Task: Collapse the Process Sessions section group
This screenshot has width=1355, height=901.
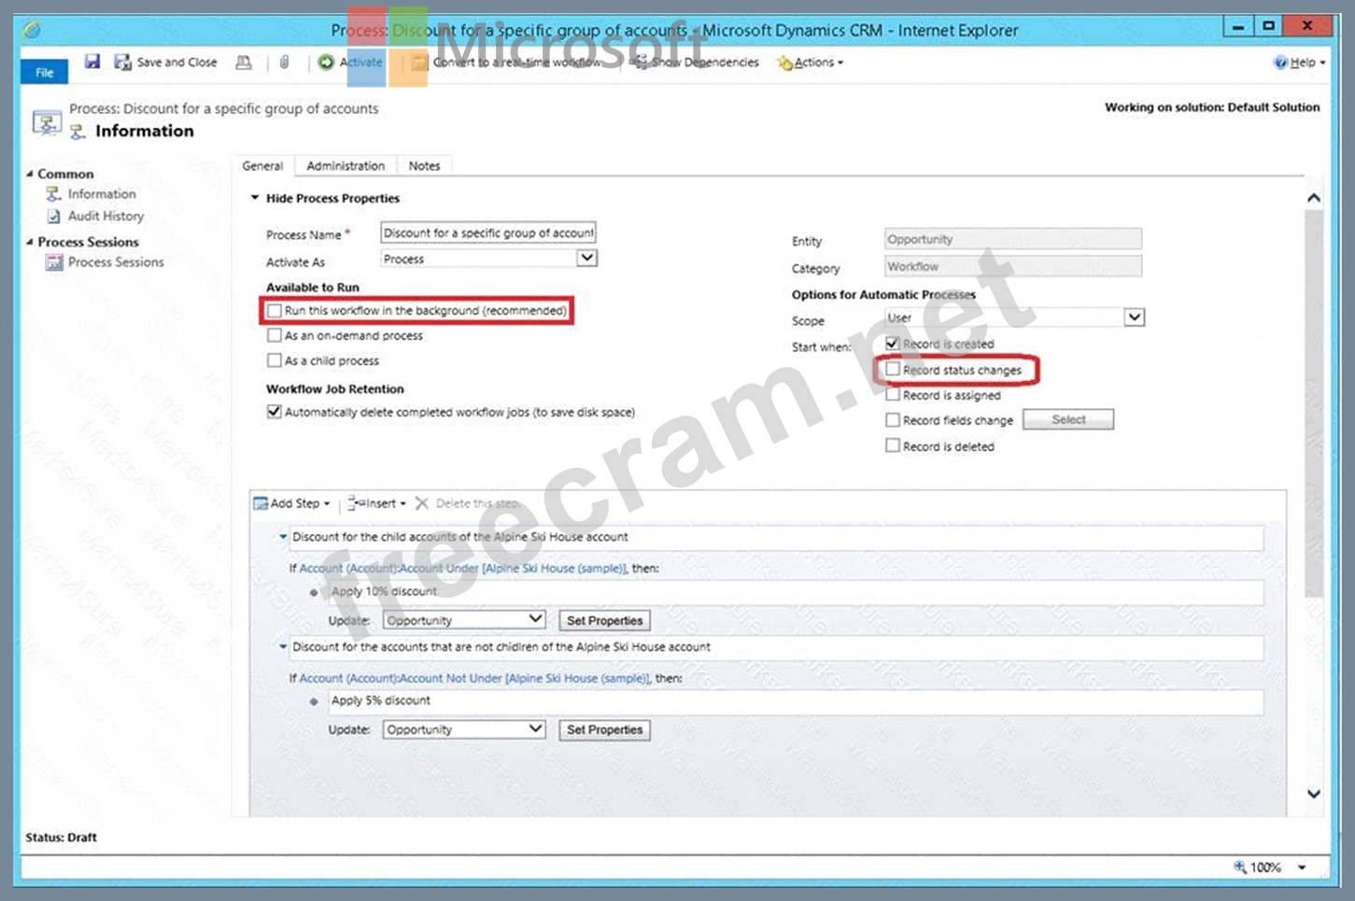Action: tap(30, 242)
